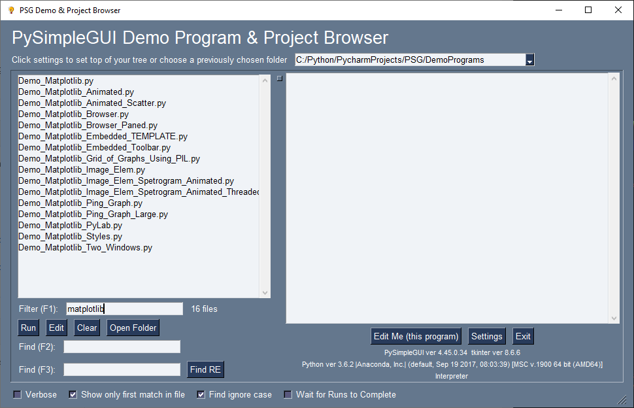Open the folder path dropdown arrow
This screenshot has height=408, width=634.
[x=530, y=59]
